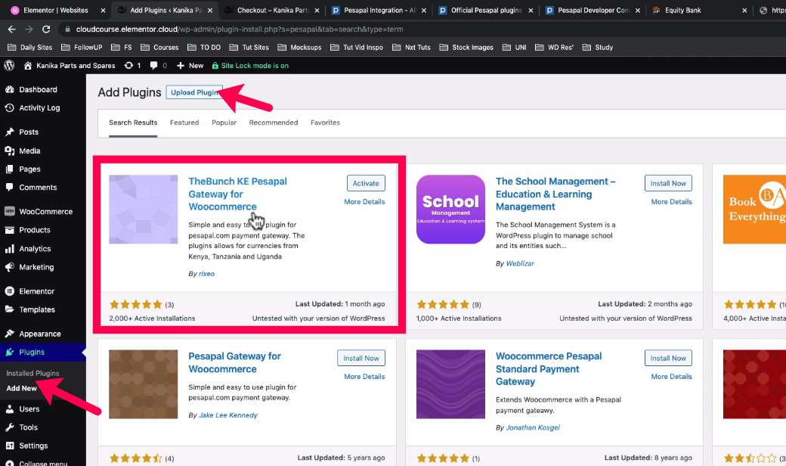The height and width of the screenshot is (466, 786).
Task: Open author link rixeo
Action: coord(206,274)
